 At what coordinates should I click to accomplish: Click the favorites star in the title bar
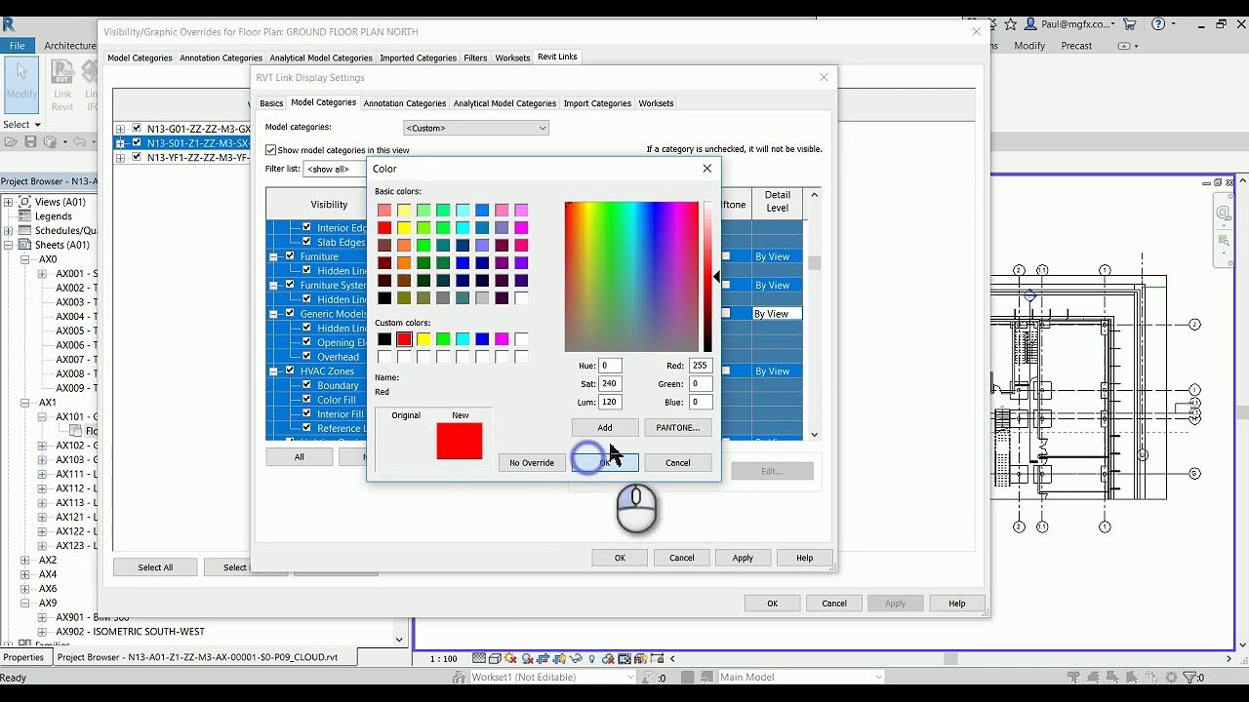coord(1011,23)
